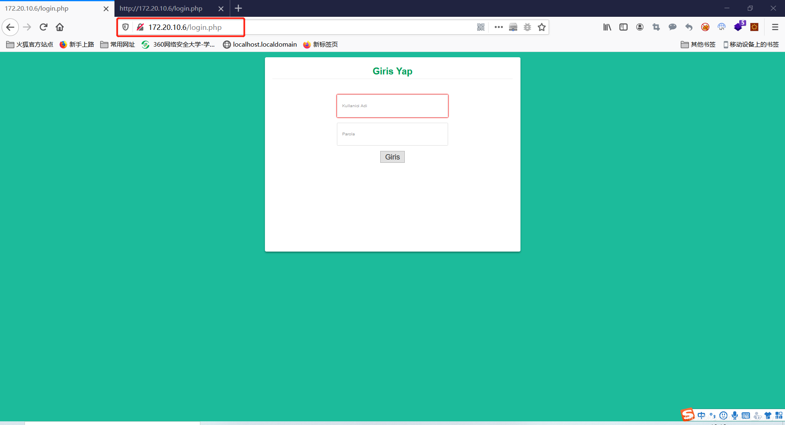Open the orange blocked-circle extension icon
Image resolution: width=785 pixels, height=425 pixels.
[x=705, y=27]
